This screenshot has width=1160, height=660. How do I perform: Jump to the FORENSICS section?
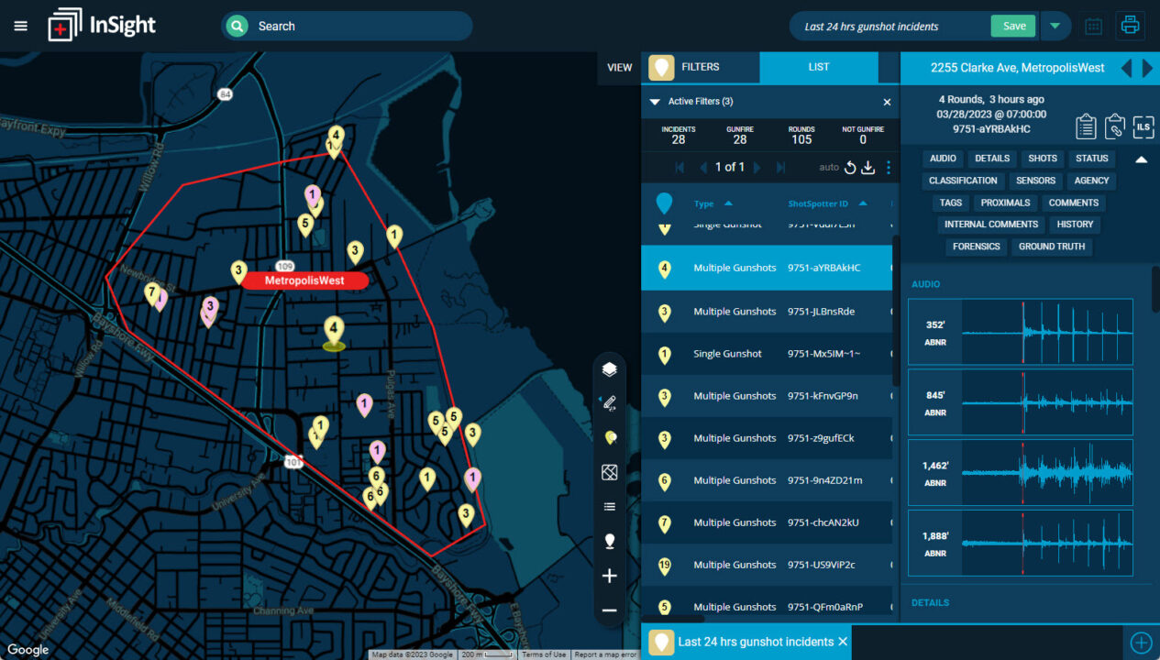pyautogui.click(x=976, y=247)
